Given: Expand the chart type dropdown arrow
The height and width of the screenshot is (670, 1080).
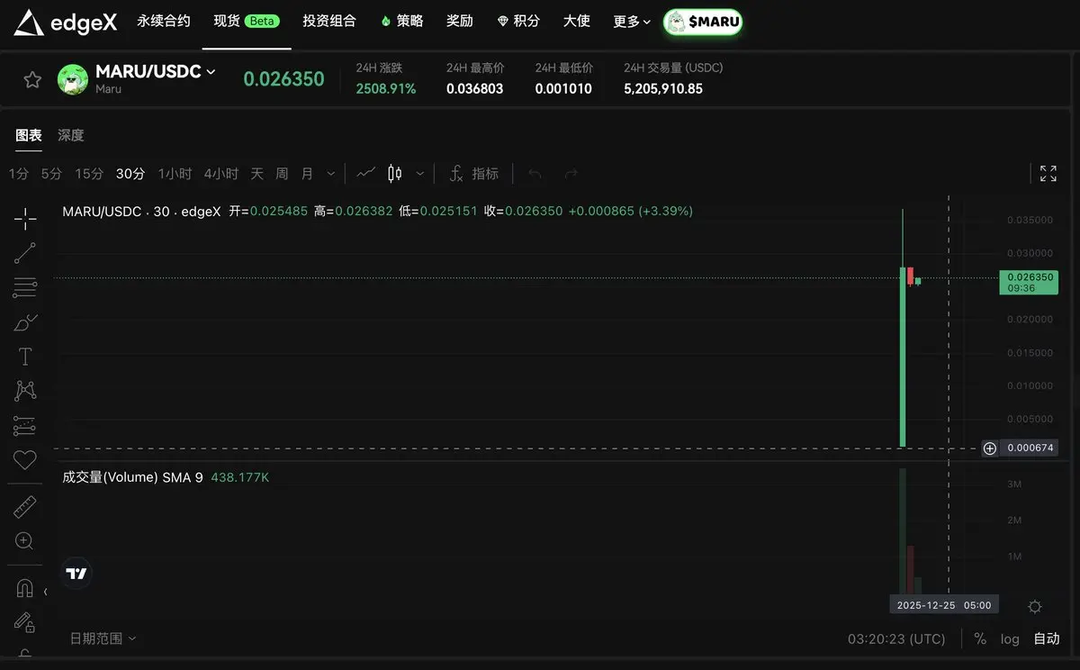Looking at the screenshot, I should coord(419,174).
